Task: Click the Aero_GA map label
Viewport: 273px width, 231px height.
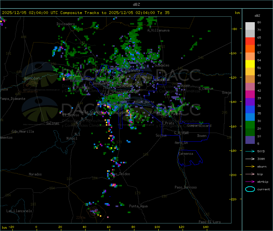Action: point(181,143)
